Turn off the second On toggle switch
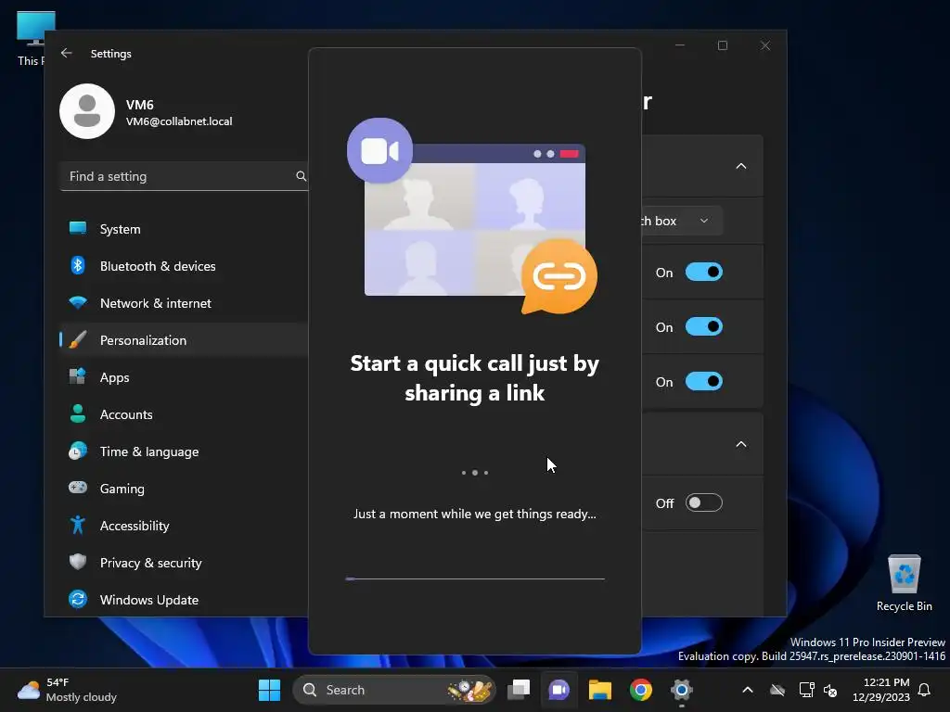The width and height of the screenshot is (950, 712). [703, 327]
